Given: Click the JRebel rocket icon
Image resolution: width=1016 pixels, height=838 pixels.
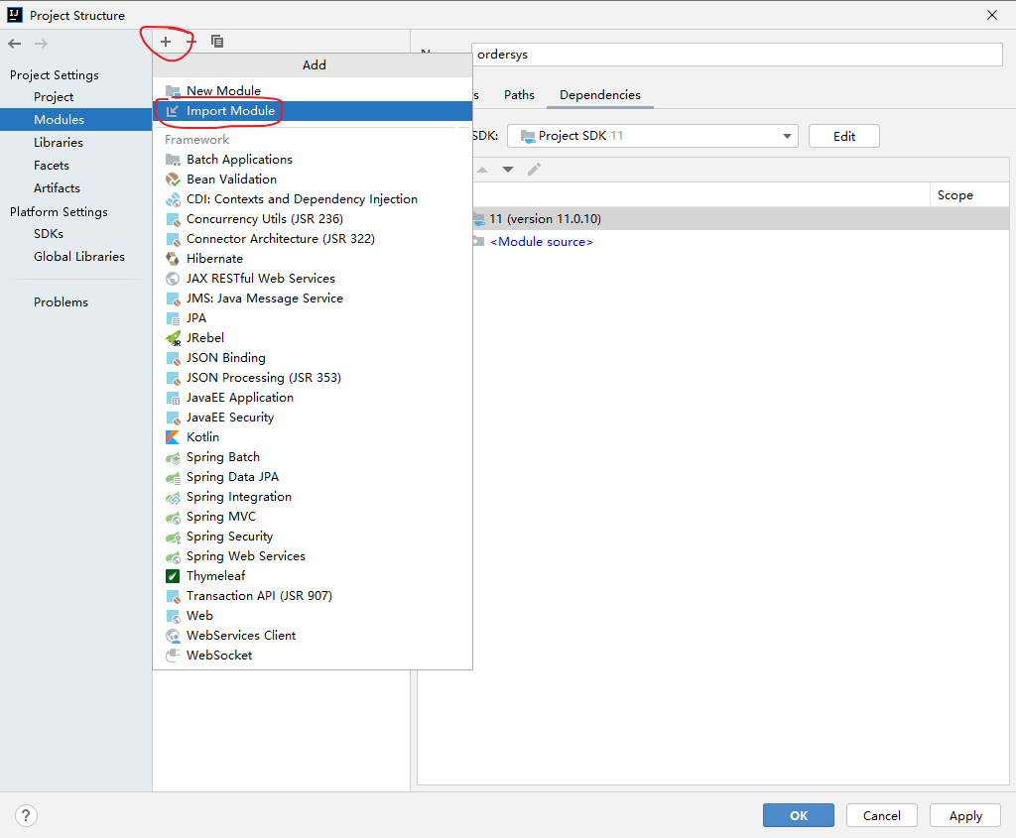Looking at the screenshot, I should coord(173,338).
